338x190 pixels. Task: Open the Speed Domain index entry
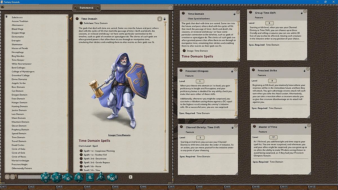[19, 133]
